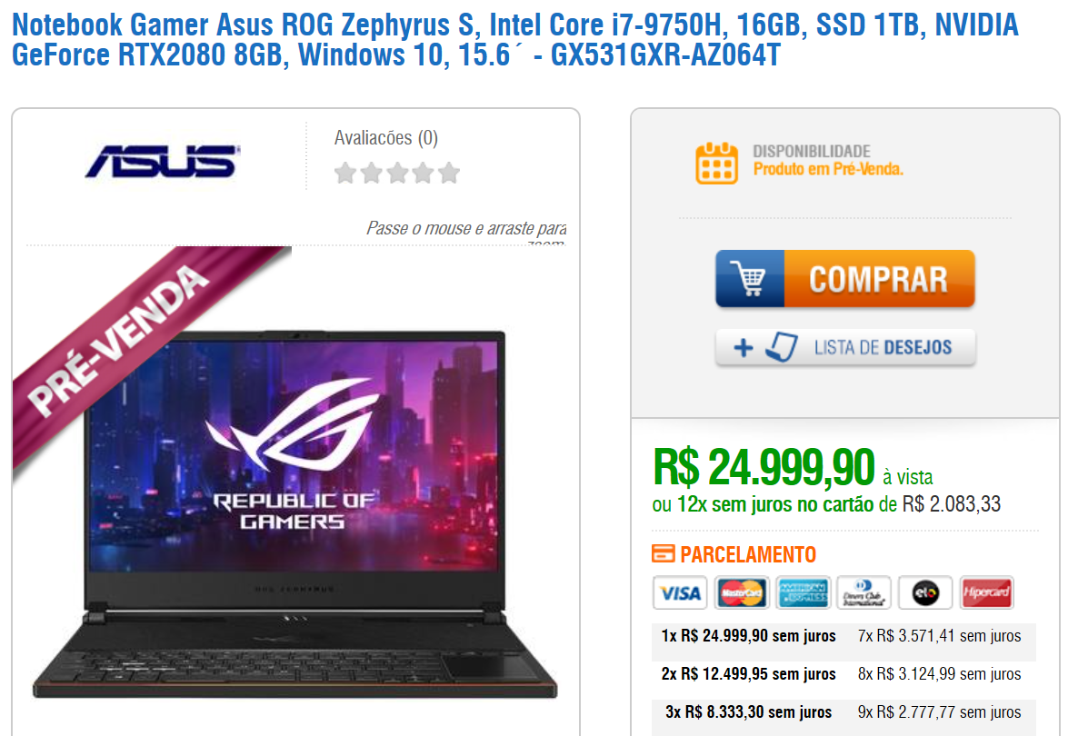Image resolution: width=1068 pixels, height=736 pixels.
Task: Select the Hipercard payment icon
Action: point(986,592)
